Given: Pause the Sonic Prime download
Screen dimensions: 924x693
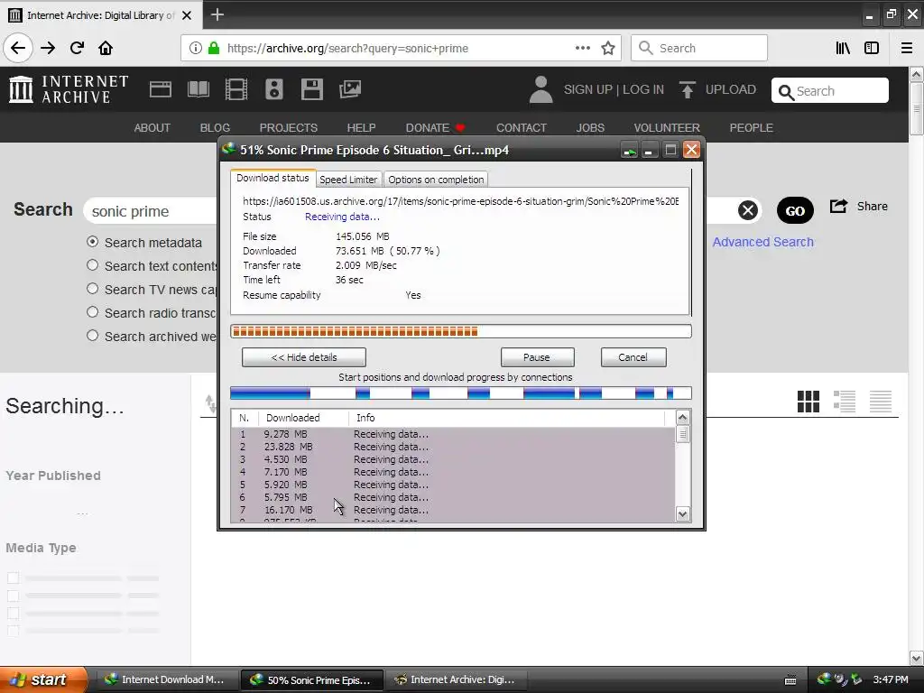Looking at the screenshot, I should coord(537,357).
